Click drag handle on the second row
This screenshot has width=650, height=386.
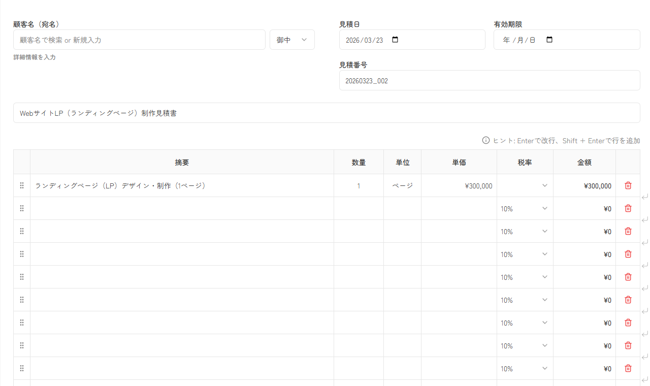click(22, 209)
